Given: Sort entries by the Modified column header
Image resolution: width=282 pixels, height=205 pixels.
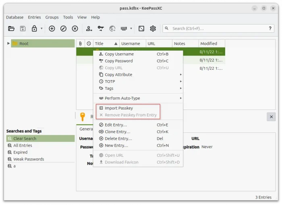Looking at the screenshot, I should [211, 43].
